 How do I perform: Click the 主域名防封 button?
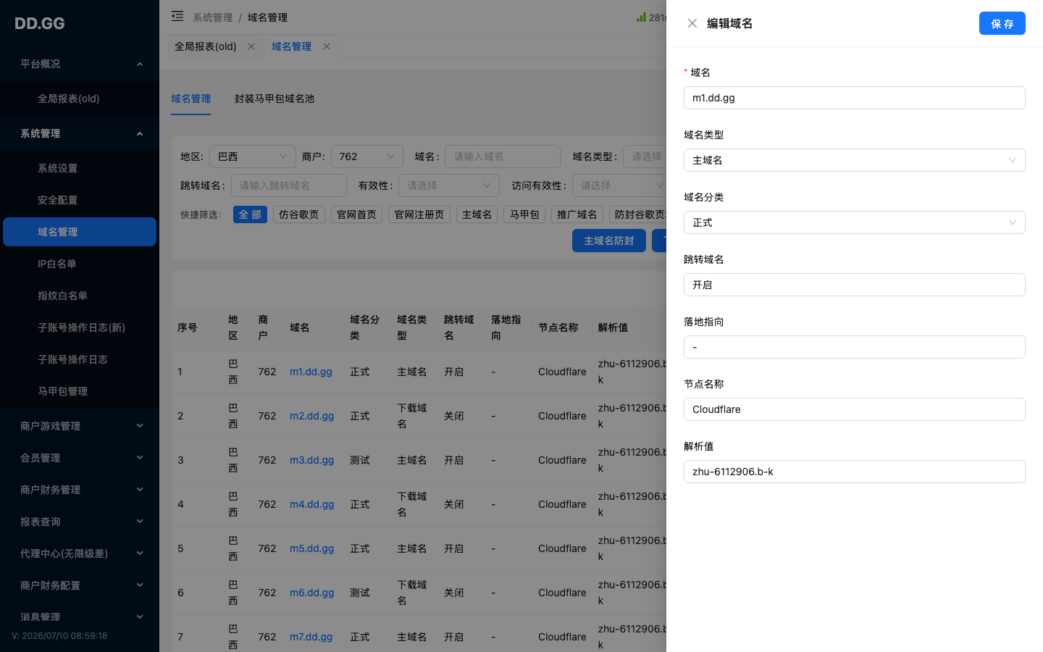pyautogui.click(x=609, y=241)
